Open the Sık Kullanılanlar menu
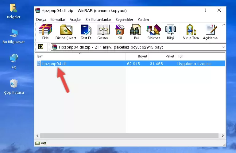This screenshot has width=236, height=153. 98,20
